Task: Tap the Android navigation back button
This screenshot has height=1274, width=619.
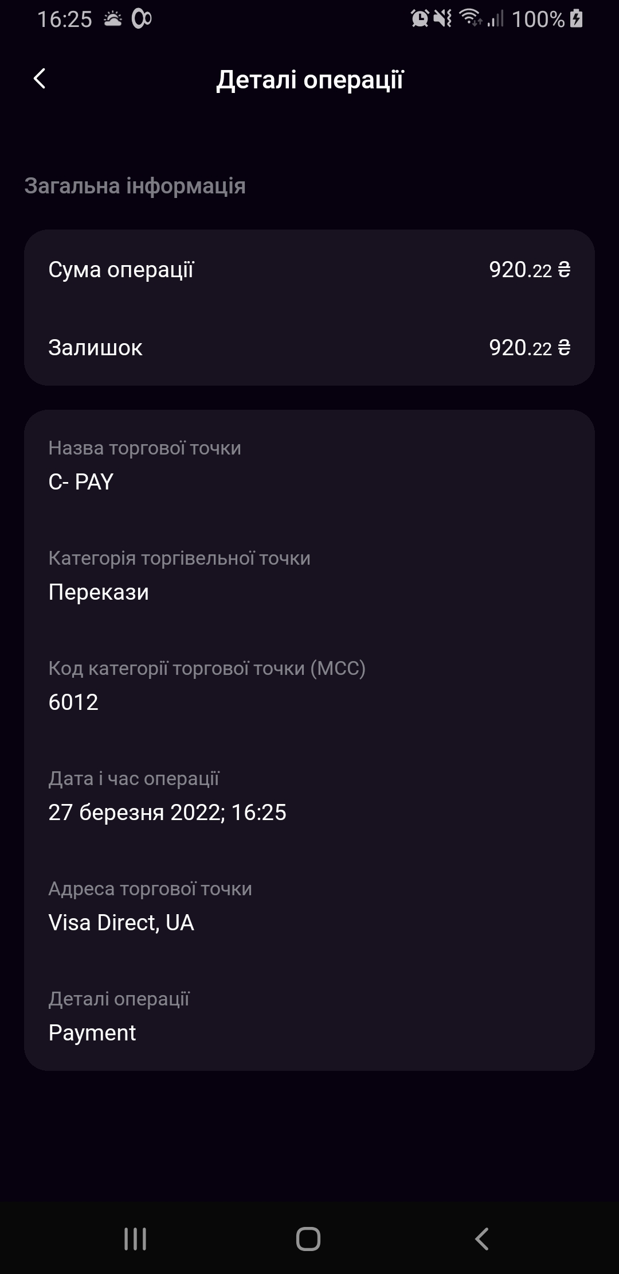Action: (x=482, y=1239)
